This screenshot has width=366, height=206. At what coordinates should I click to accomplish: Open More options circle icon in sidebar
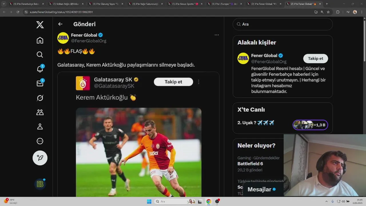[x=40, y=141]
